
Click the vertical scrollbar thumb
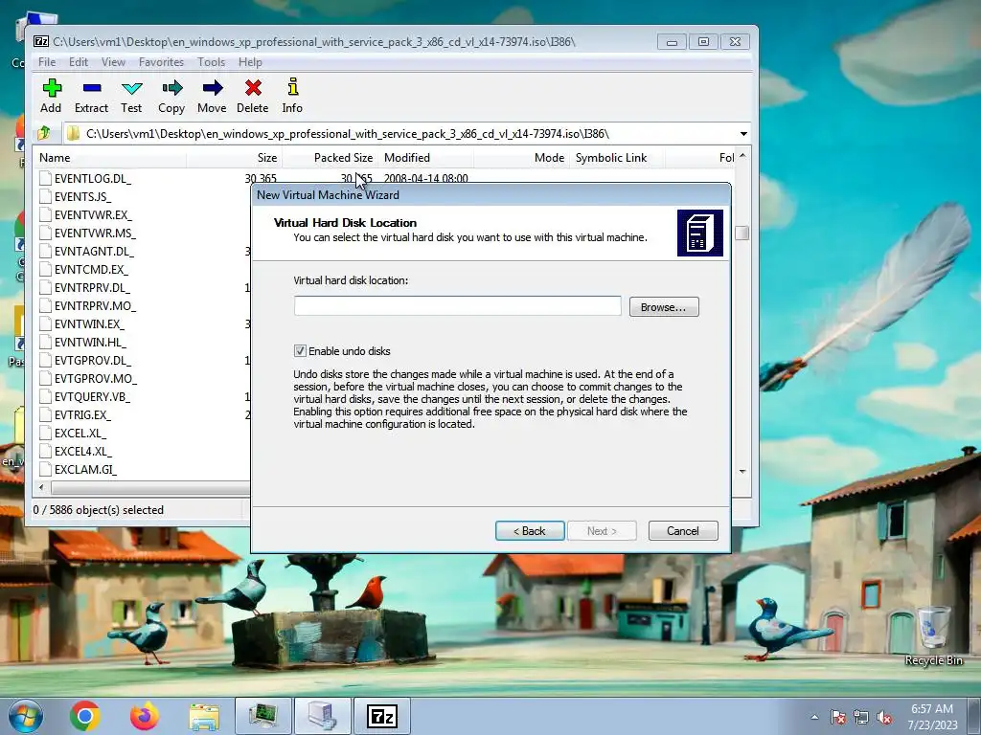(742, 234)
